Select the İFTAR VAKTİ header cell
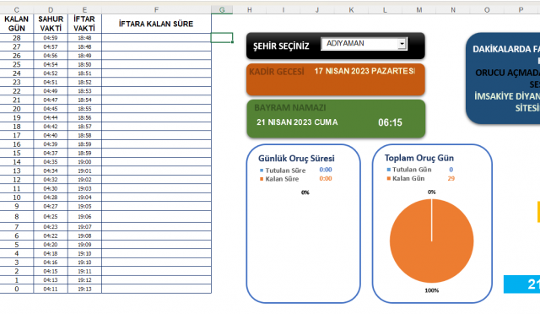 coord(84,24)
